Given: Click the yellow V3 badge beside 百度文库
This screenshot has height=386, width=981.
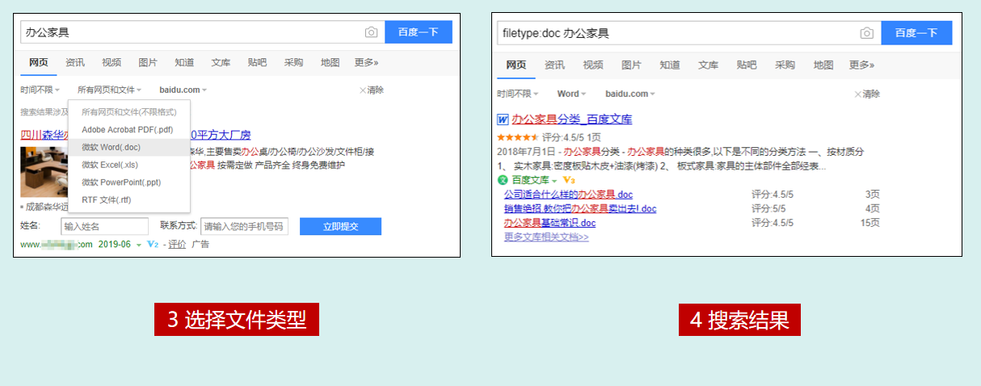Looking at the screenshot, I should coord(568,180).
